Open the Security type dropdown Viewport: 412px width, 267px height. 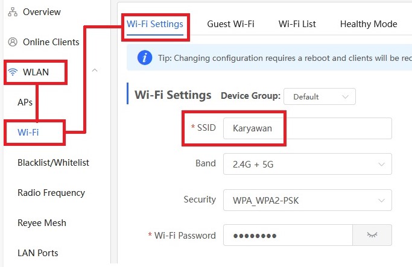point(308,200)
